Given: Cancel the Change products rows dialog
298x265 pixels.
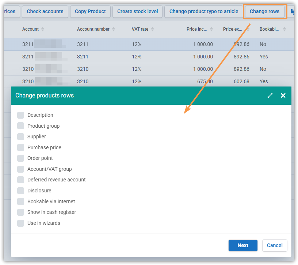Looking at the screenshot, I should point(275,245).
